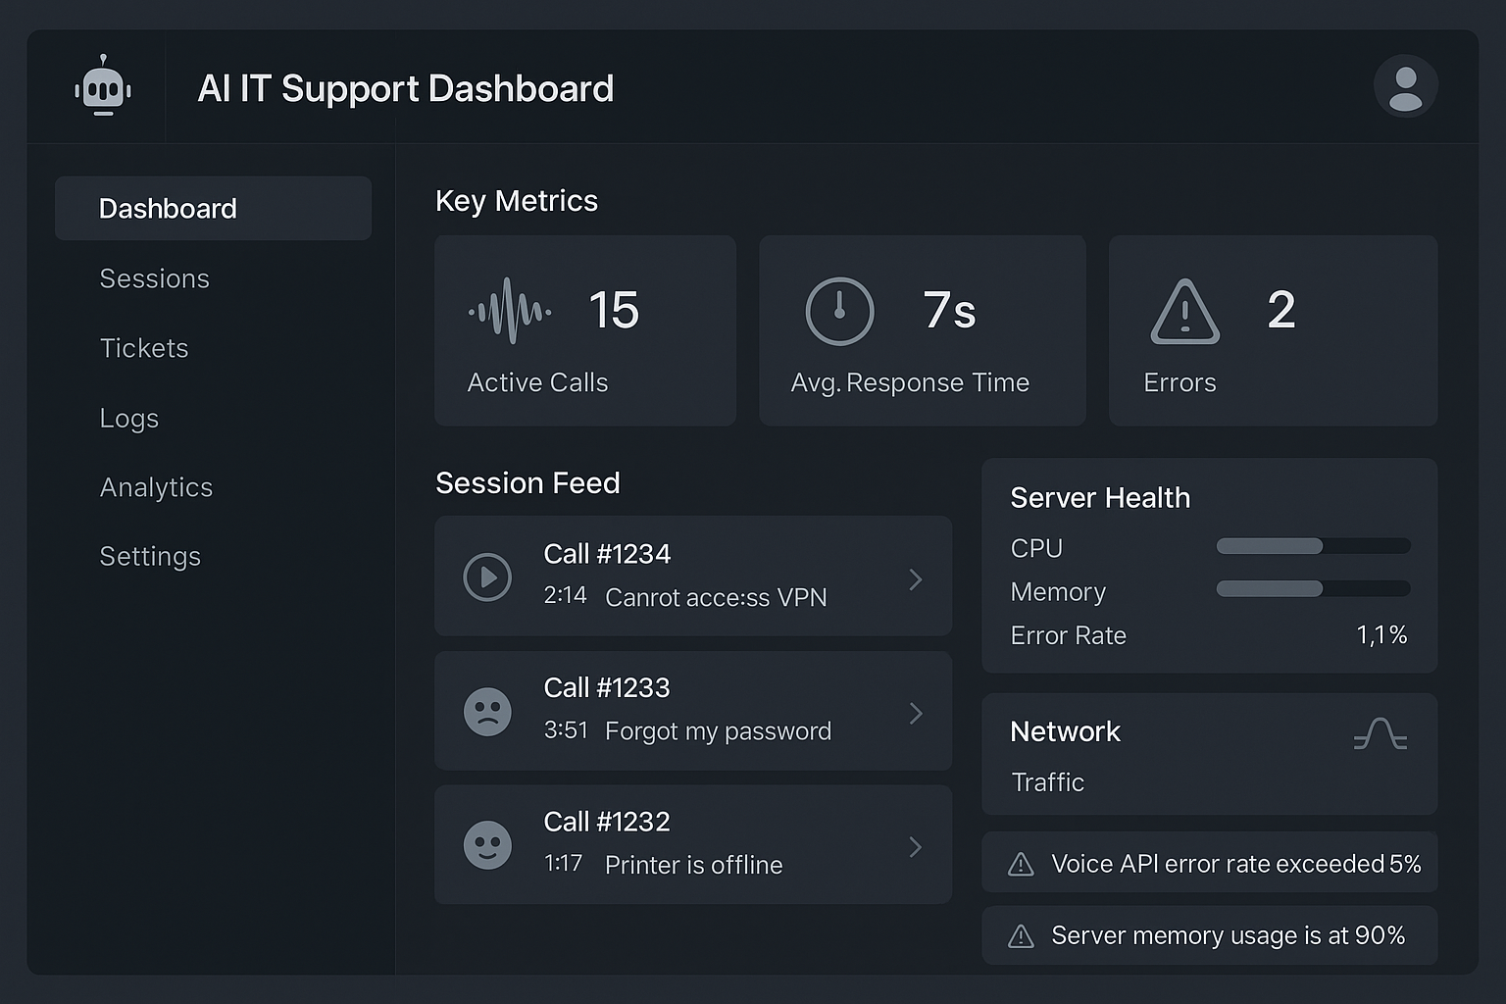Select the Server memory usage alert

(1209, 935)
